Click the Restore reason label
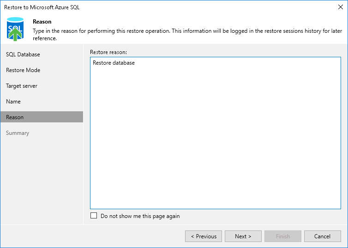The height and width of the screenshot is (248, 348). pyautogui.click(x=108, y=52)
